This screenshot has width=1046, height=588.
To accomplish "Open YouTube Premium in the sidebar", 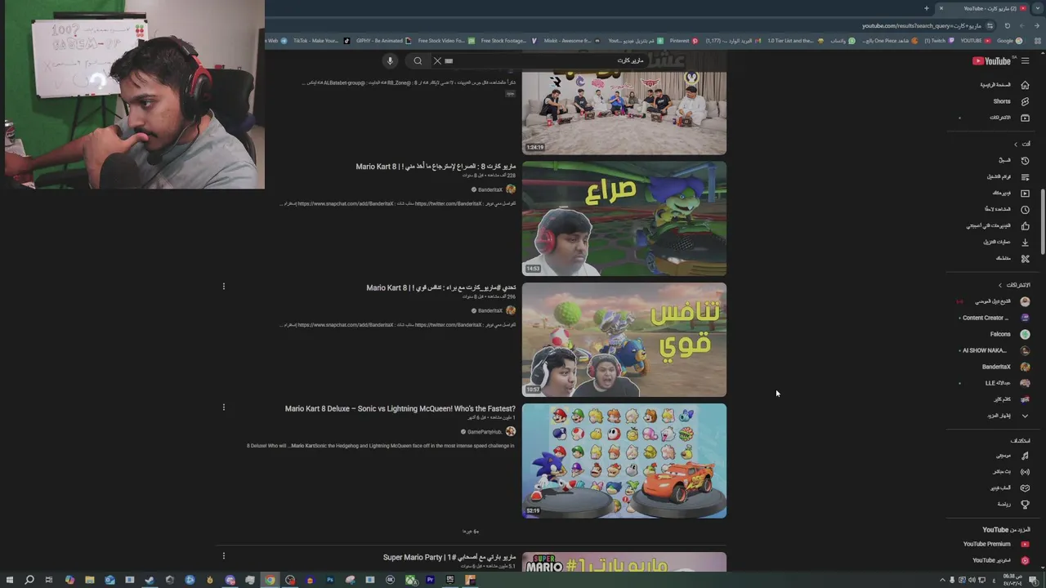I will point(995,544).
